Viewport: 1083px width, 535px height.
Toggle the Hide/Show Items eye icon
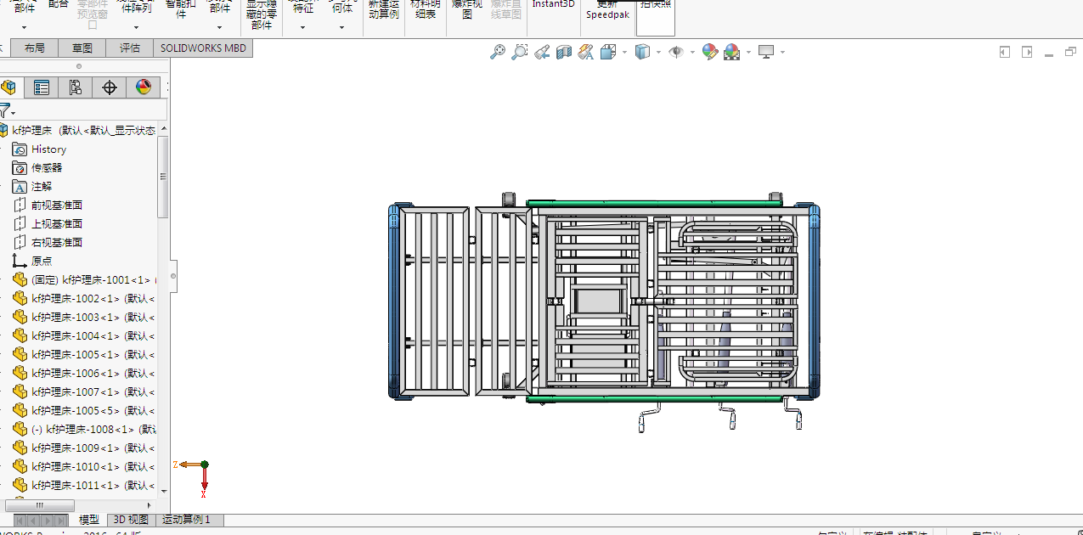pos(676,53)
